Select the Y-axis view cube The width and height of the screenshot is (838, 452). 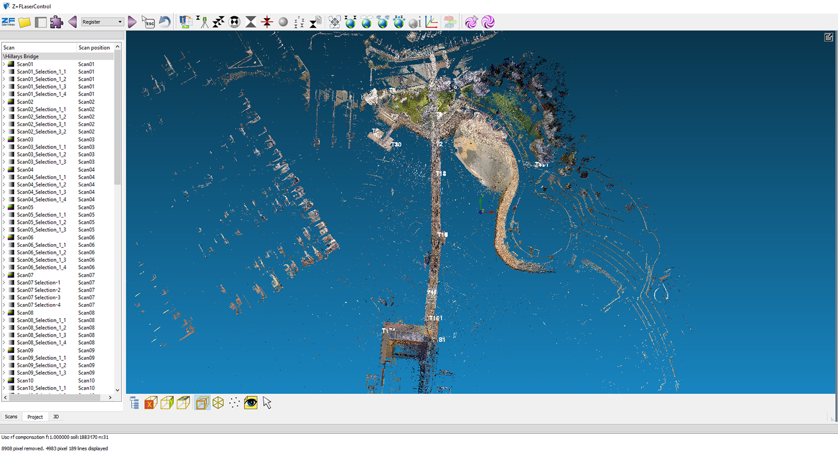point(167,403)
